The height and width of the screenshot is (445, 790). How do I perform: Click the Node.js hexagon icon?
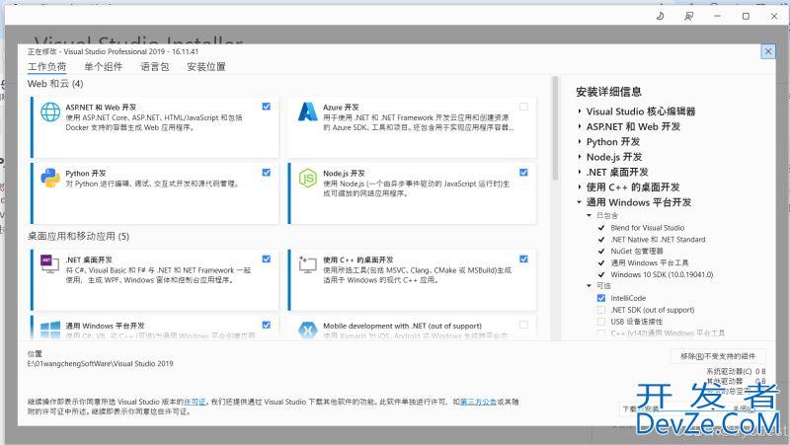(307, 178)
